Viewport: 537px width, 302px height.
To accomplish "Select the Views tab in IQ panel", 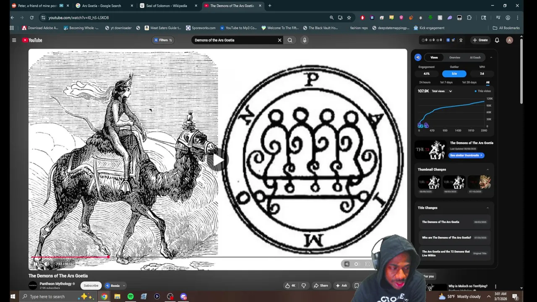I will click(x=434, y=57).
